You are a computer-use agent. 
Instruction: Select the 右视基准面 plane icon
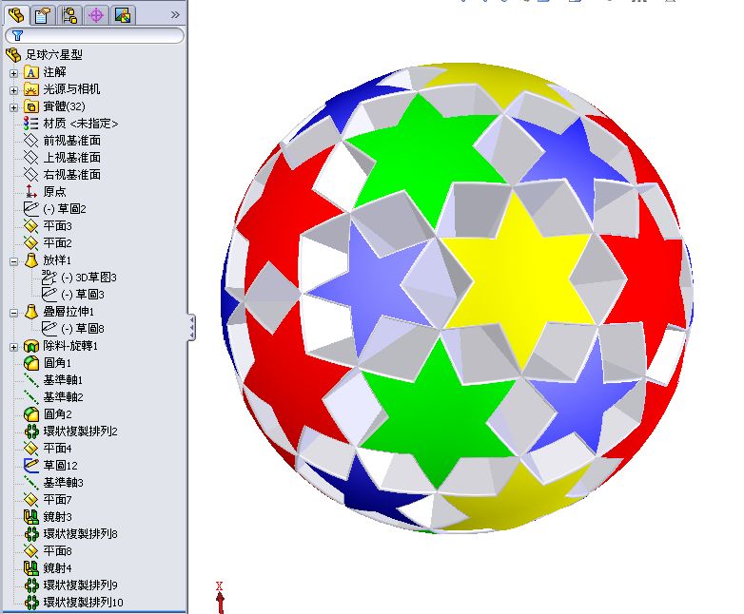[30, 175]
